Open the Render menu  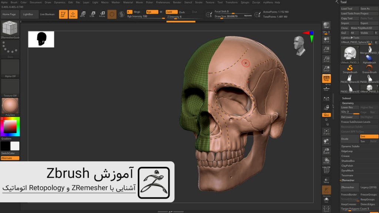(x=177, y=3)
